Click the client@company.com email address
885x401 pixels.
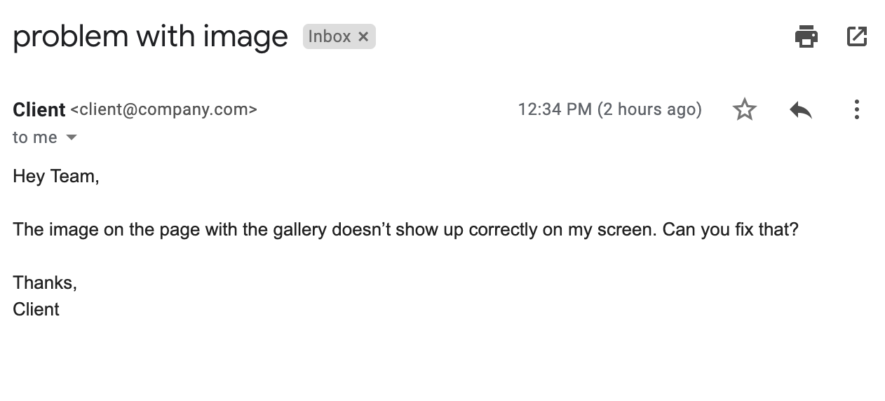164,109
